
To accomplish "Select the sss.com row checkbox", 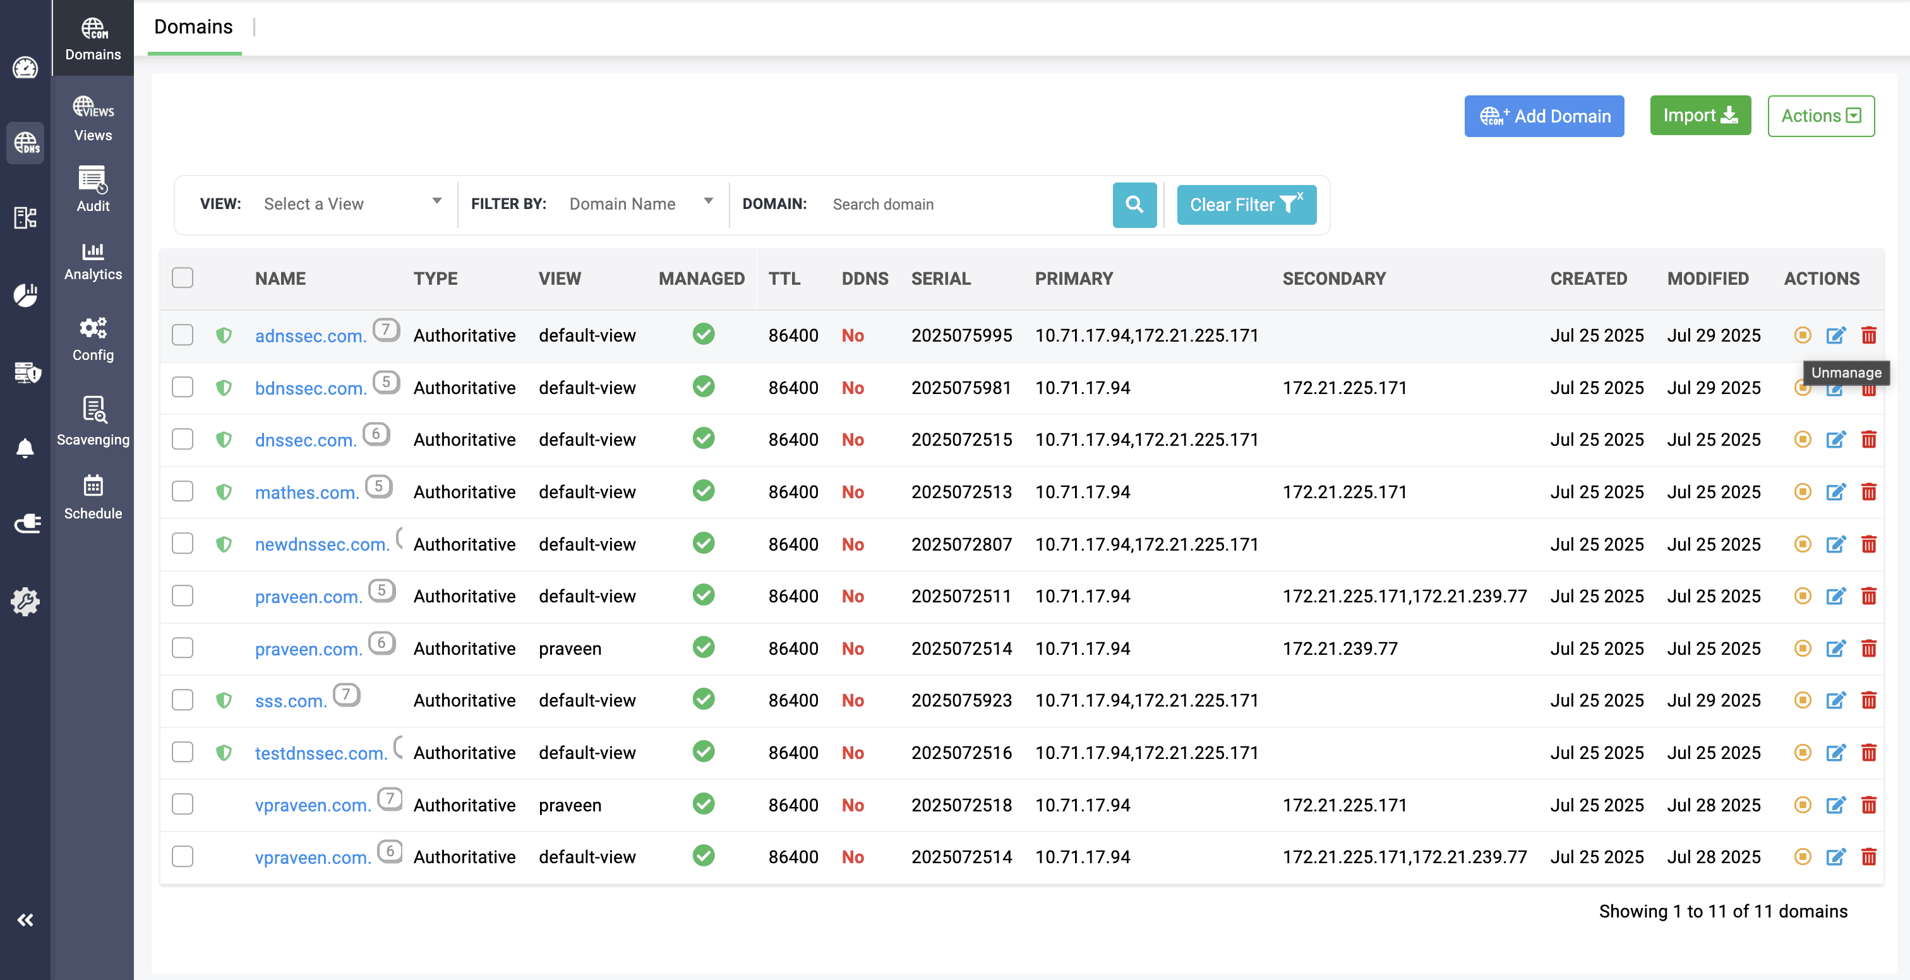I will tap(183, 700).
